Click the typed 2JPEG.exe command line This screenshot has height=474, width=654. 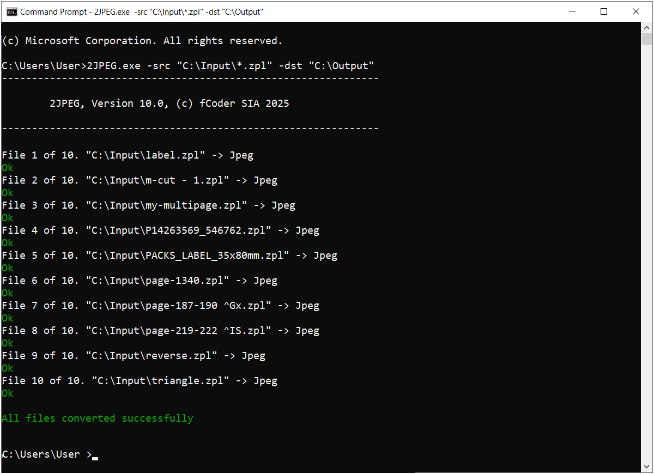click(x=188, y=66)
